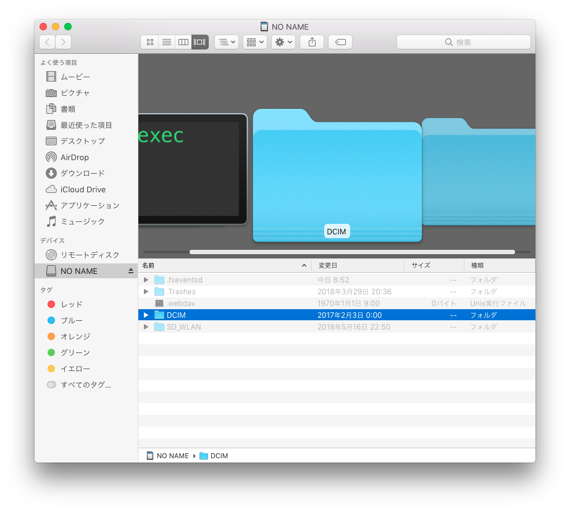570x512 pixels.
Task: Expand the DCIM folder triangle
Action: coord(146,315)
